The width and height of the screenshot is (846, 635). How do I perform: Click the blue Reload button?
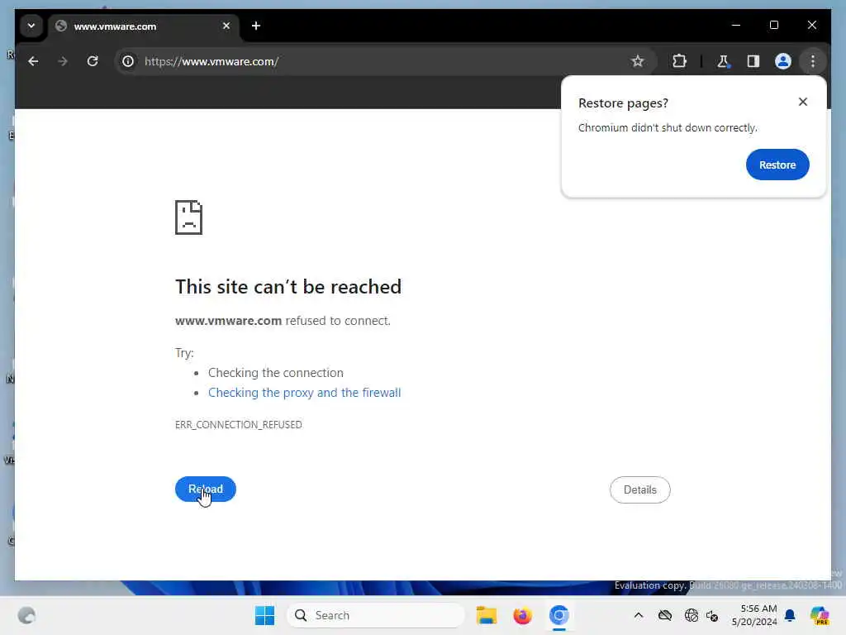[x=206, y=489]
